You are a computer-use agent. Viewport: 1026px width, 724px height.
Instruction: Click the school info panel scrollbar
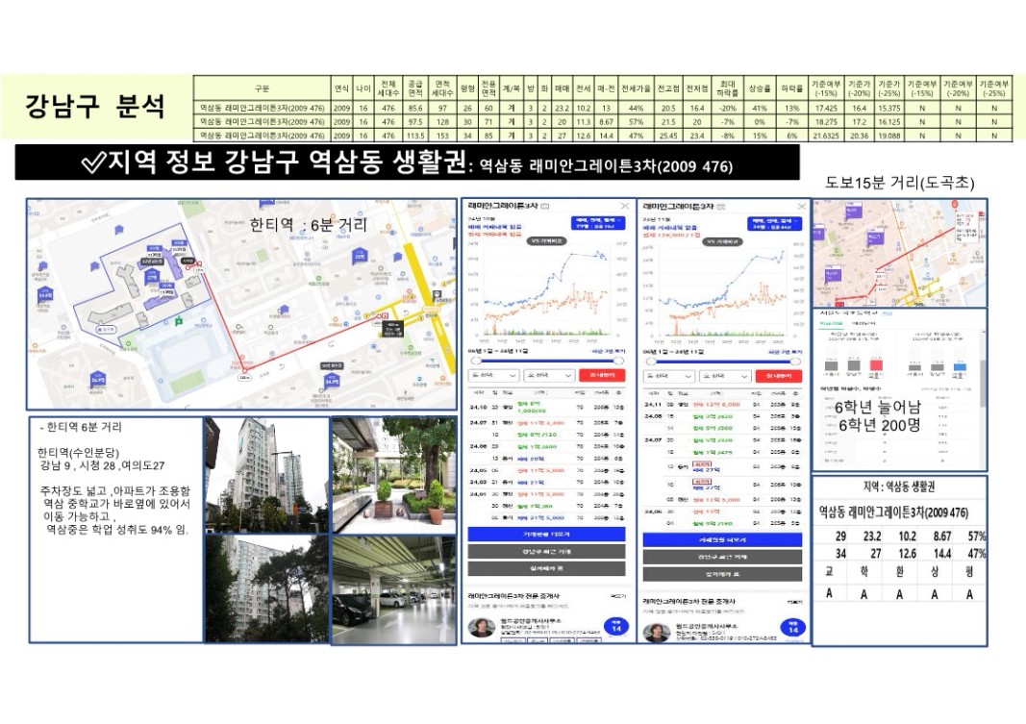pos(982,383)
